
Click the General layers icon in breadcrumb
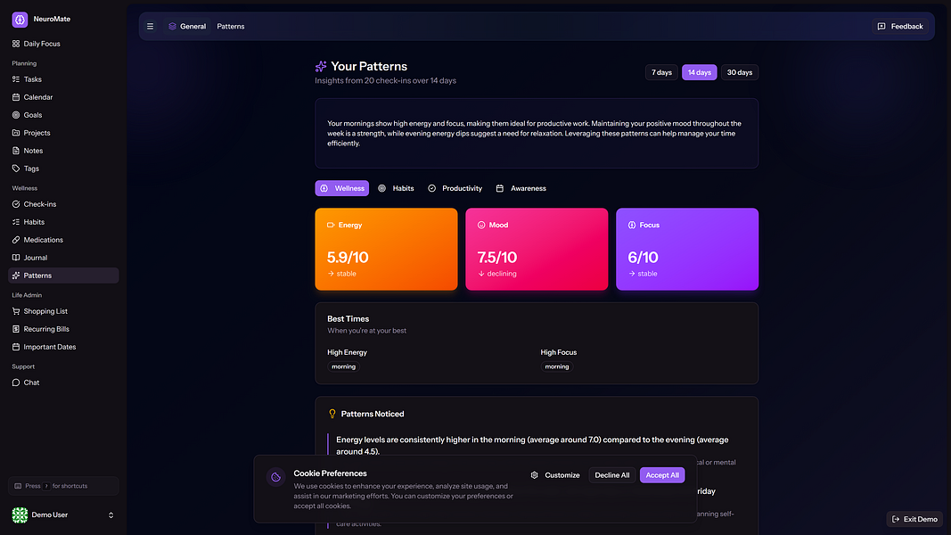click(172, 26)
